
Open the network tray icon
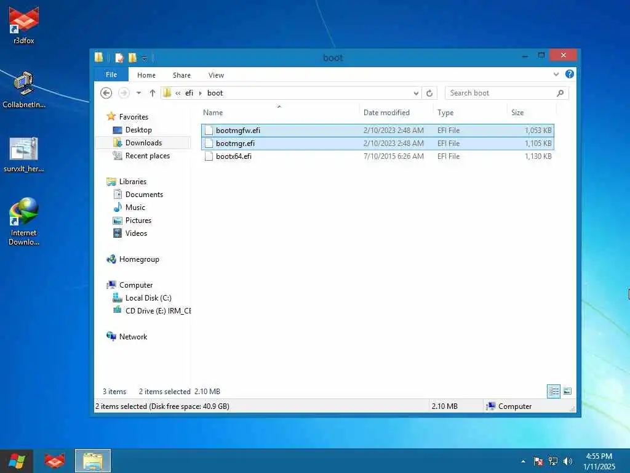553,461
